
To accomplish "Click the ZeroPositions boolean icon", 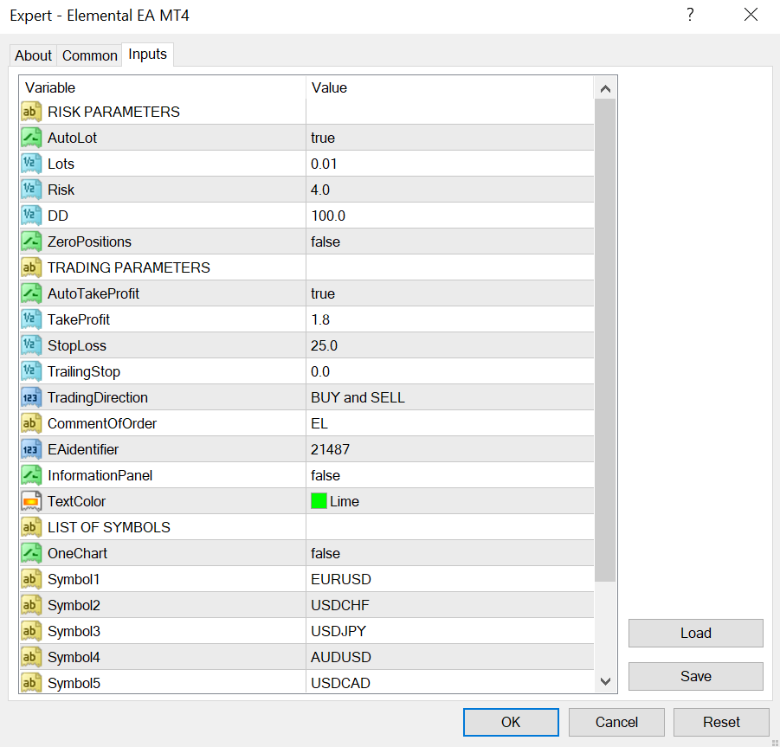I will tap(31, 241).
